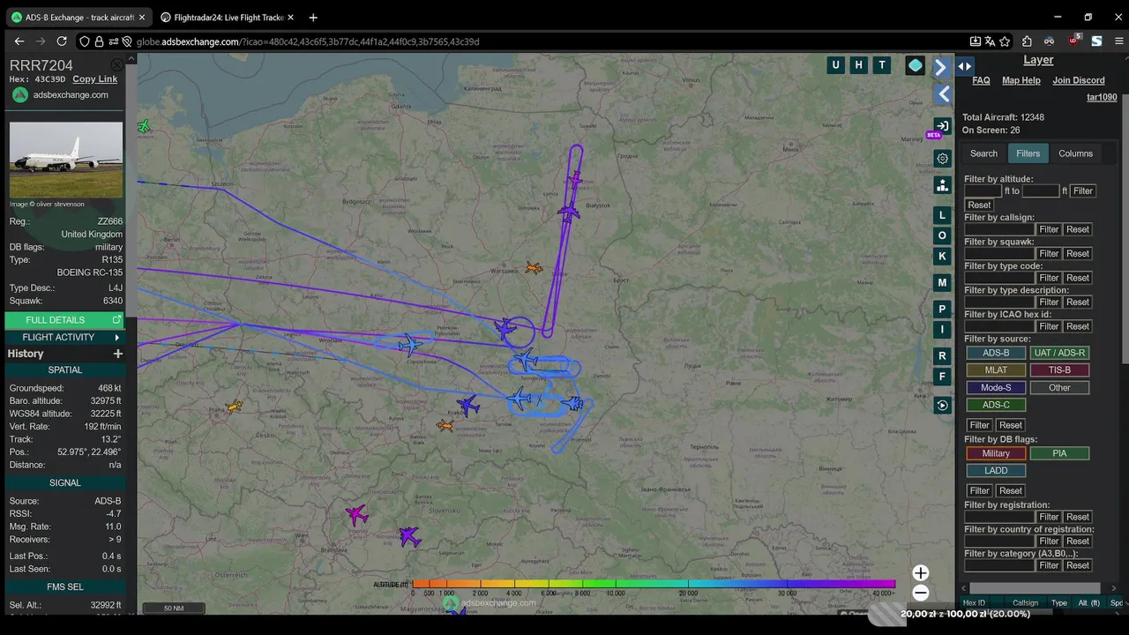
Task: Click the tar1090 link
Action: click(1102, 98)
